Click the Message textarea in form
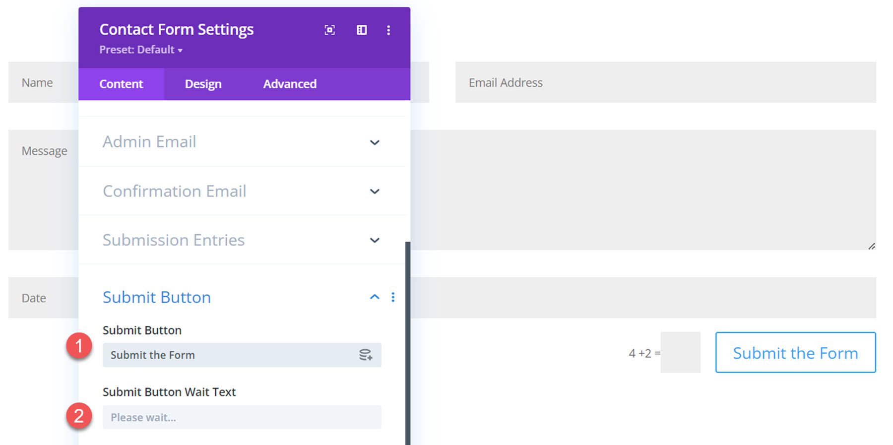 click(643, 190)
